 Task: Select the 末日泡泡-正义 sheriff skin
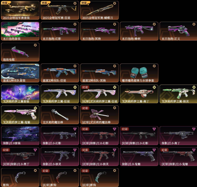178,31
